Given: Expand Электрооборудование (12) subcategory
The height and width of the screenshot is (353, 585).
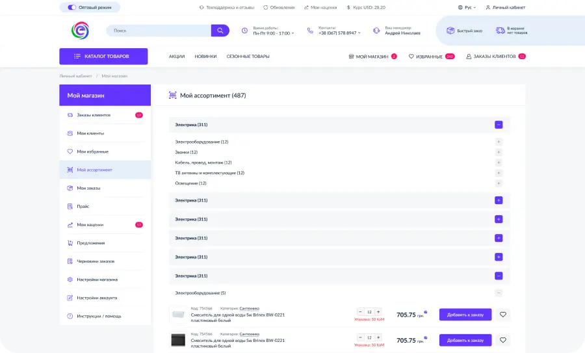Looking at the screenshot, I should click(x=499, y=142).
